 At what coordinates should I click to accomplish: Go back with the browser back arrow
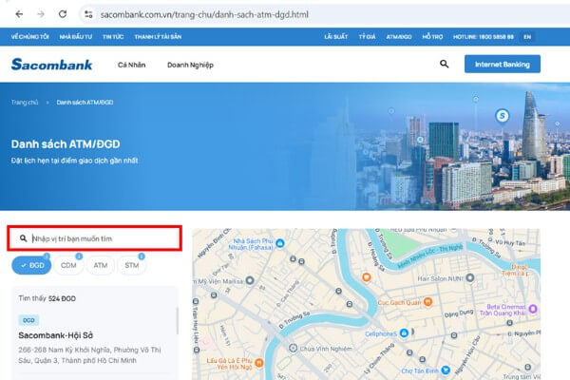coord(19,14)
